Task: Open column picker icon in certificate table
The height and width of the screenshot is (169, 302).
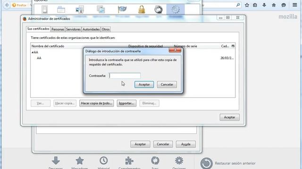Action: (x=233, y=46)
